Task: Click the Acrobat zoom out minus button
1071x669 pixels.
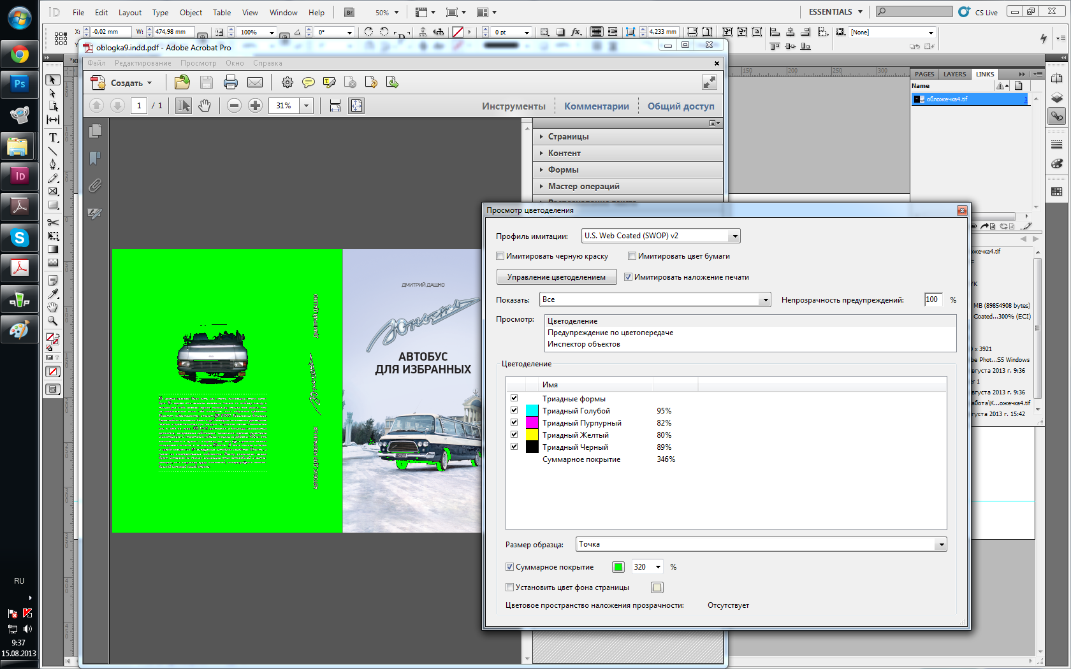Action: tap(234, 106)
